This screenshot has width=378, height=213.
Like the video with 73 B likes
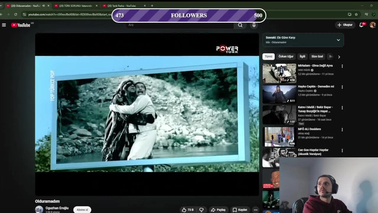(x=188, y=210)
